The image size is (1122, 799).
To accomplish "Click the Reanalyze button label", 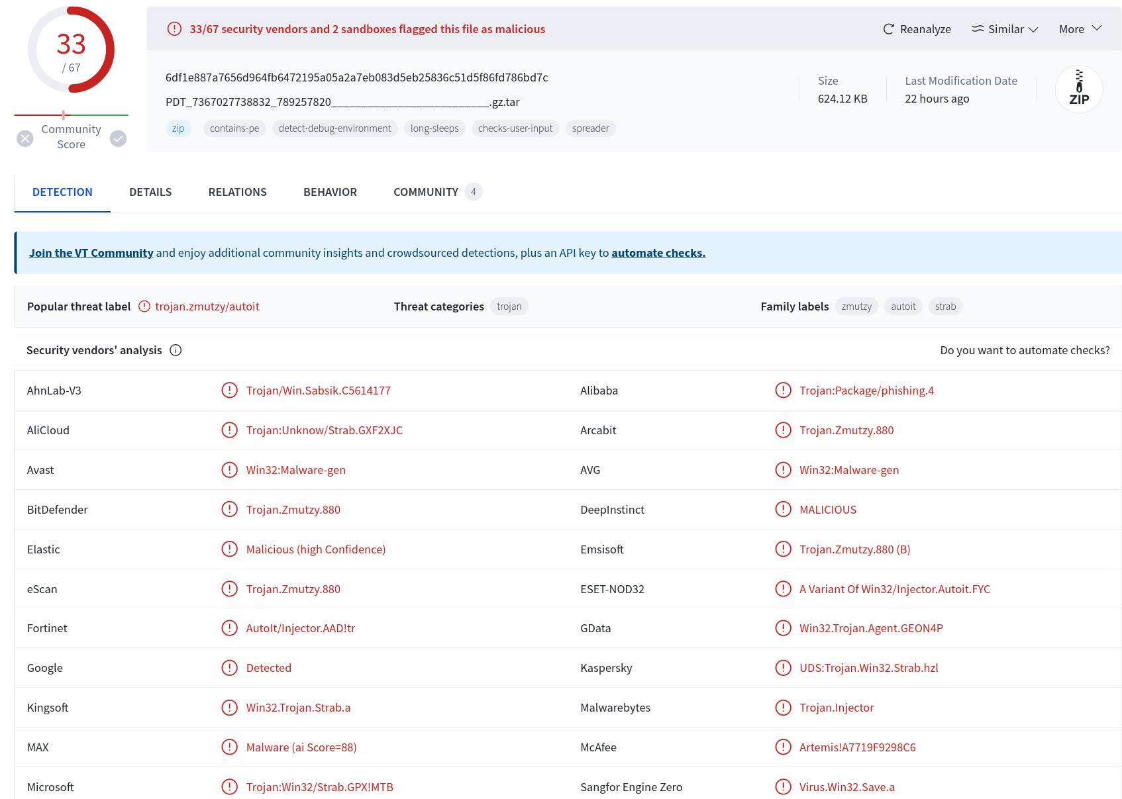I will [925, 29].
